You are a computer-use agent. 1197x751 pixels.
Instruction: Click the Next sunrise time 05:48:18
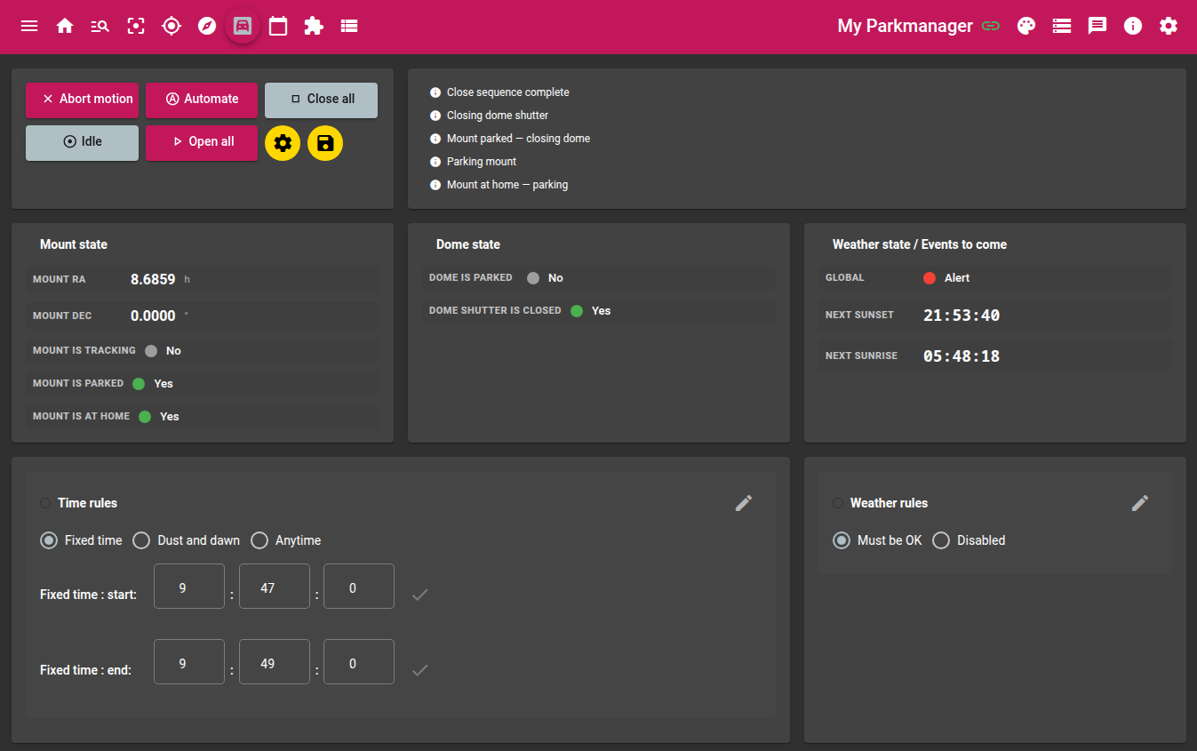pos(962,356)
